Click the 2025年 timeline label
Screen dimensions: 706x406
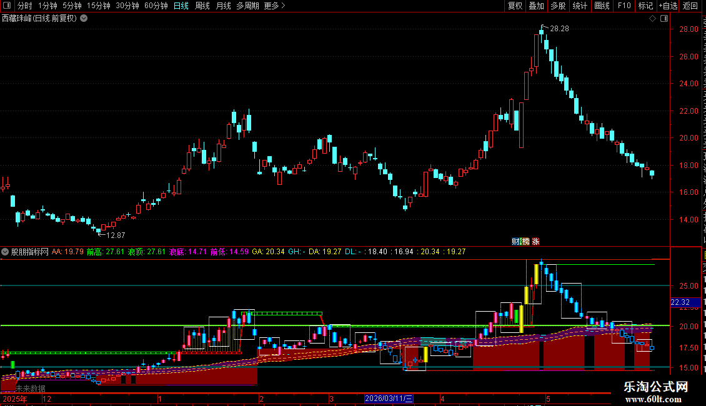tap(15, 399)
